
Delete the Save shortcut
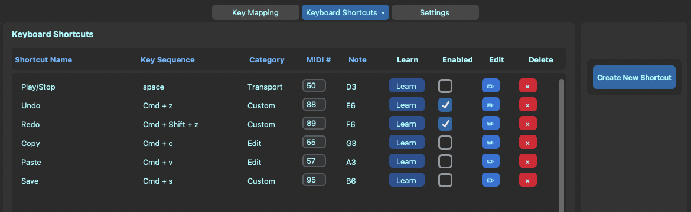click(x=527, y=180)
